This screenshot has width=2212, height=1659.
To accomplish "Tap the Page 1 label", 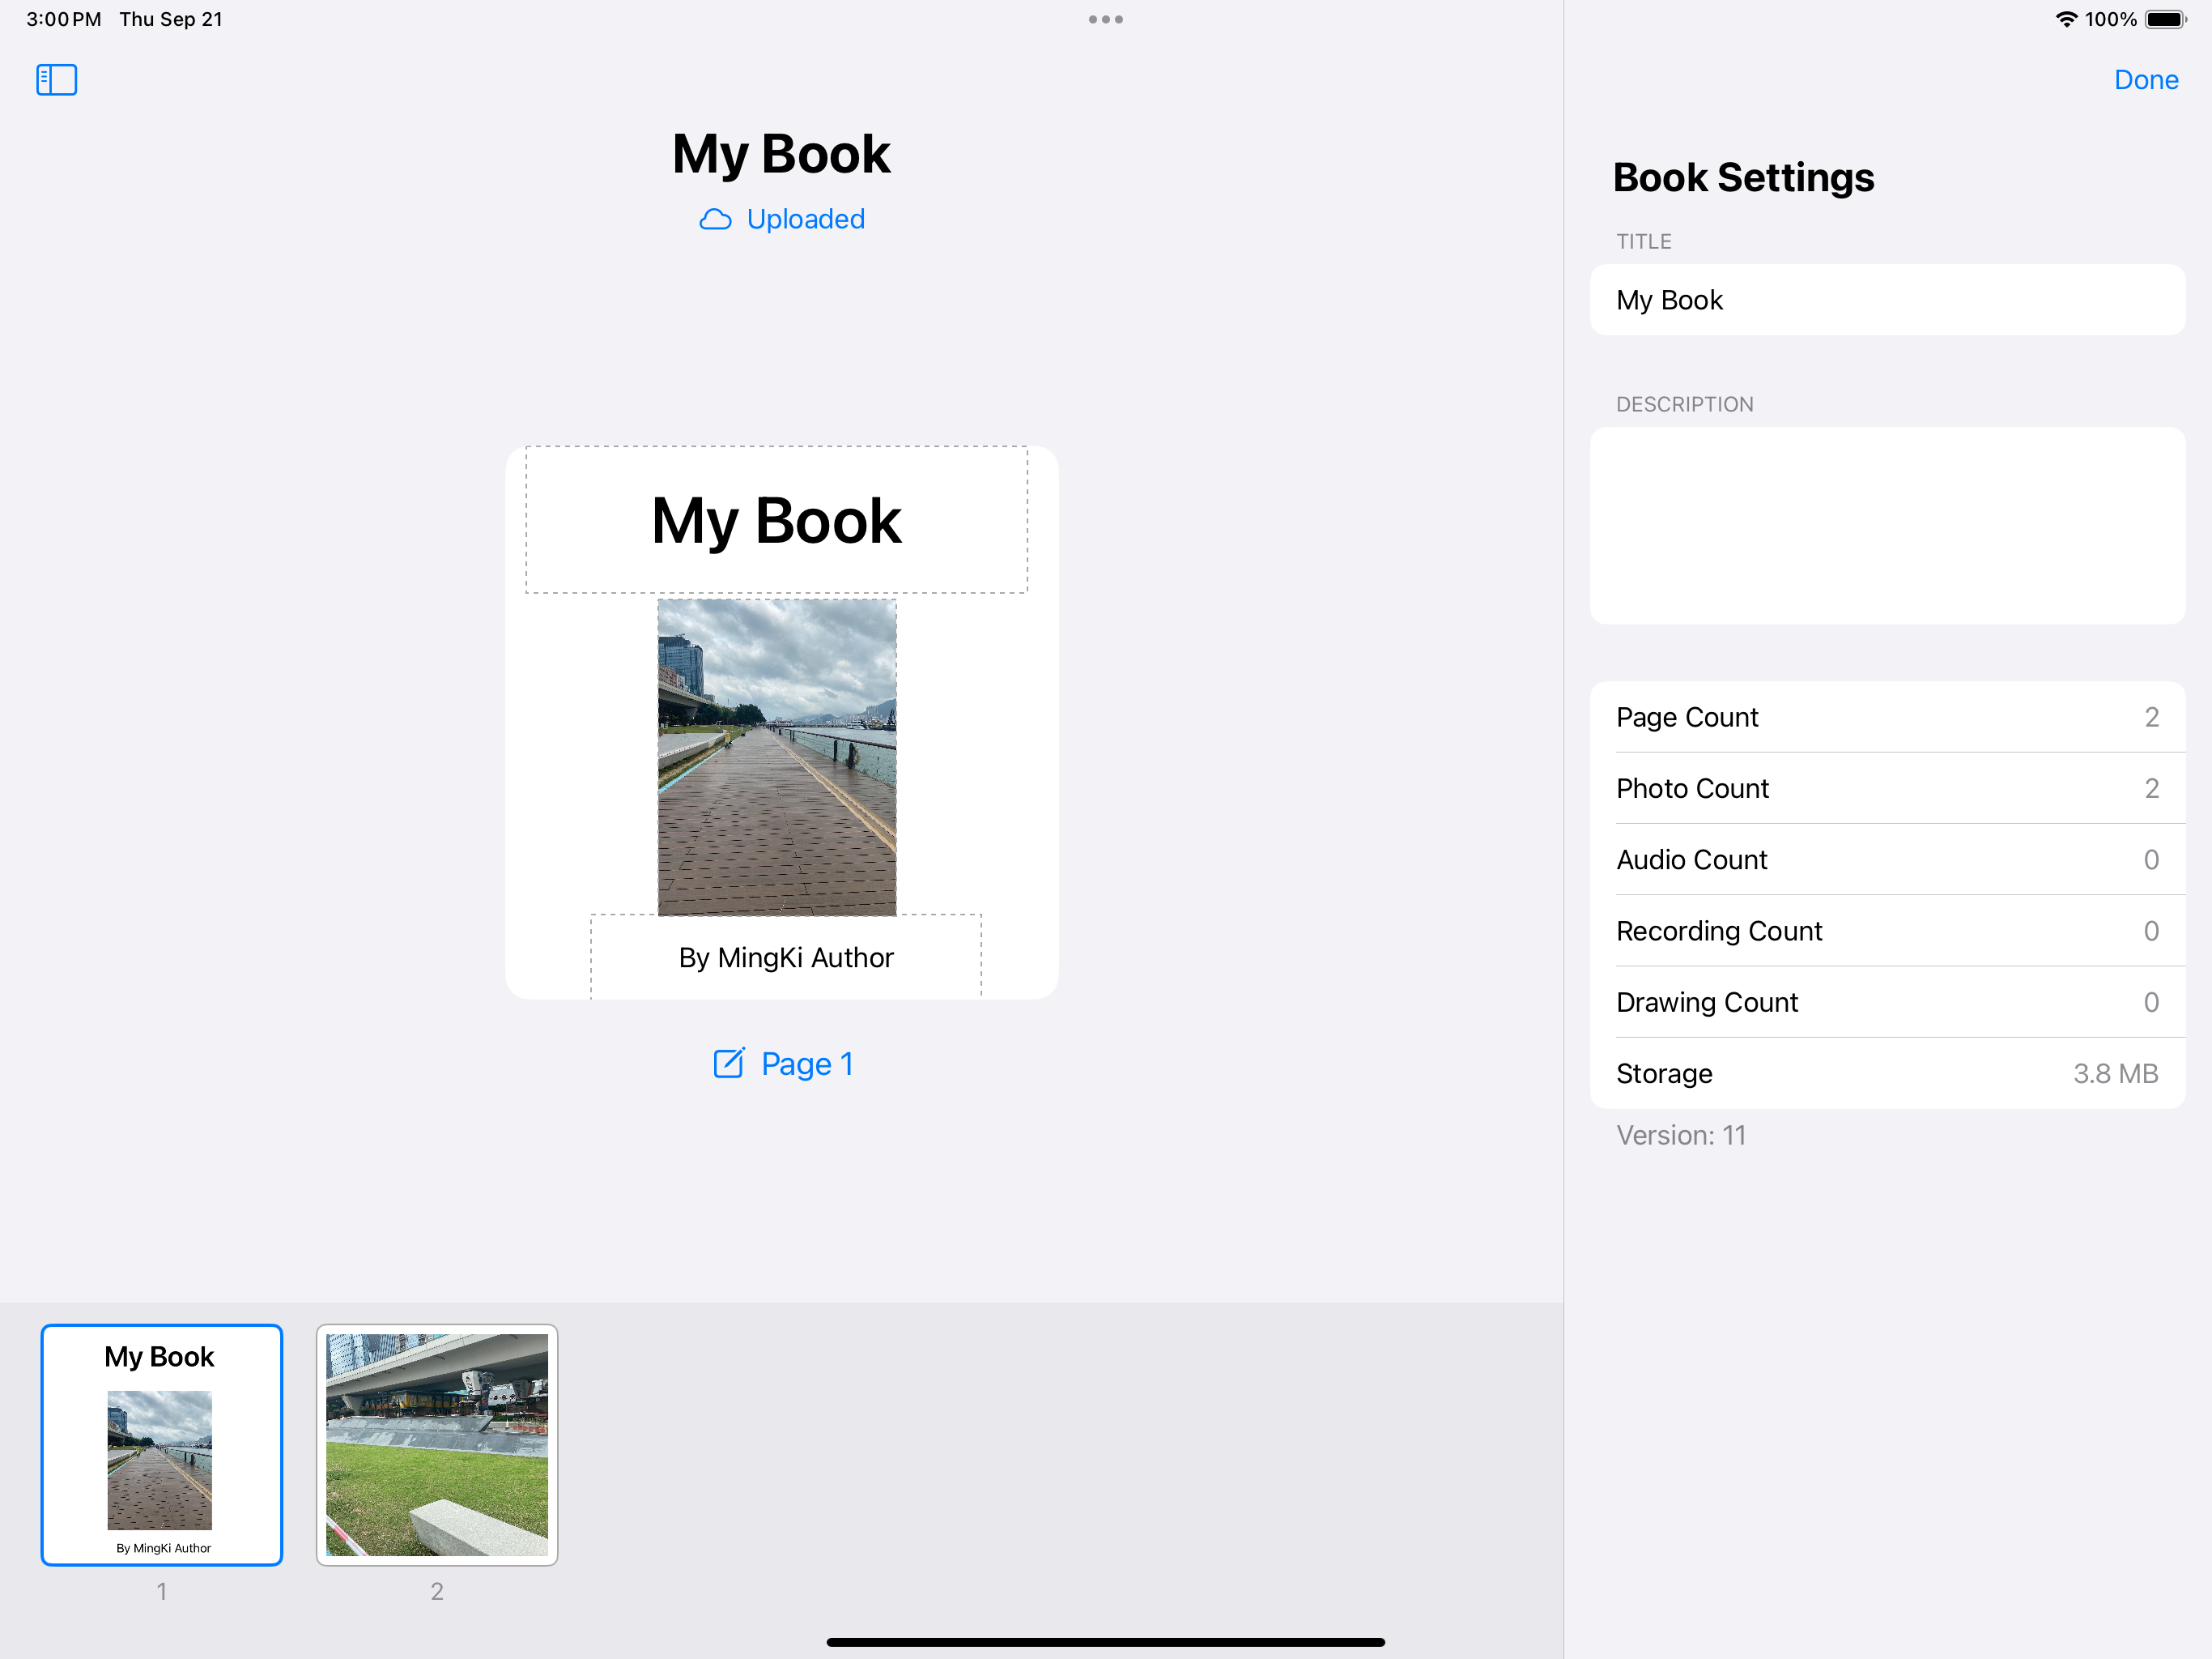I will [807, 1064].
